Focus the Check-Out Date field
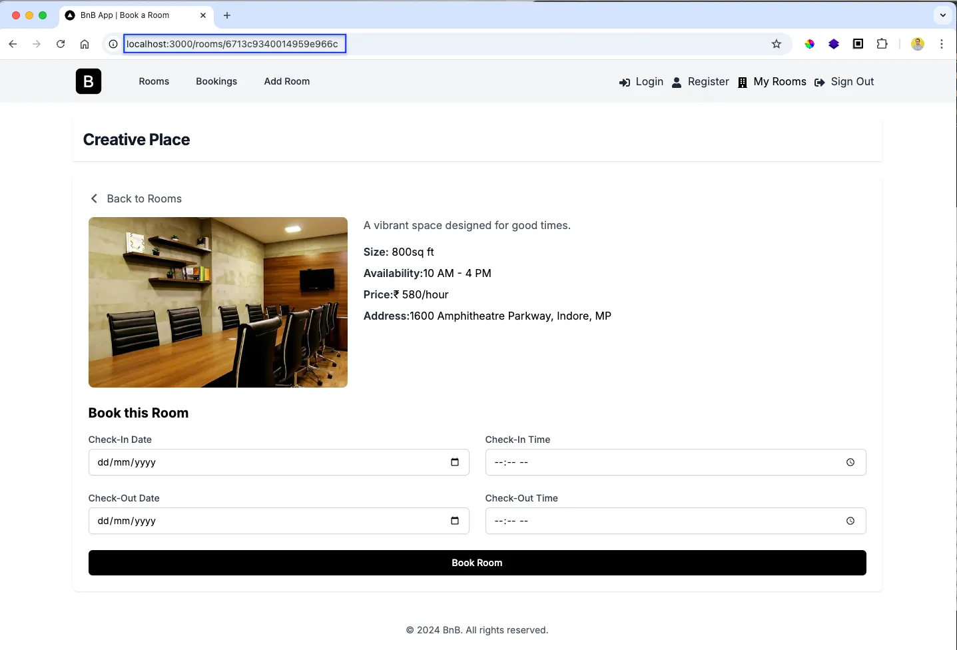The height and width of the screenshot is (650, 957). tap(279, 521)
